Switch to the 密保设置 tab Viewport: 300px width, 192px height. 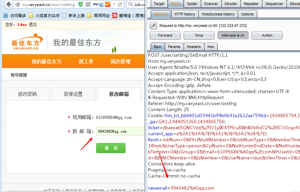click(73, 94)
